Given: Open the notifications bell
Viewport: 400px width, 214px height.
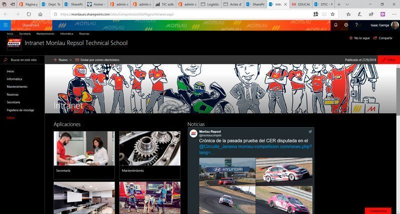Looking at the screenshot, I should click(335, 25).
